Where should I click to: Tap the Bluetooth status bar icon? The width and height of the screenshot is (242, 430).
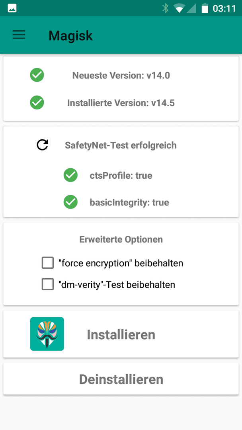(165, 8)
